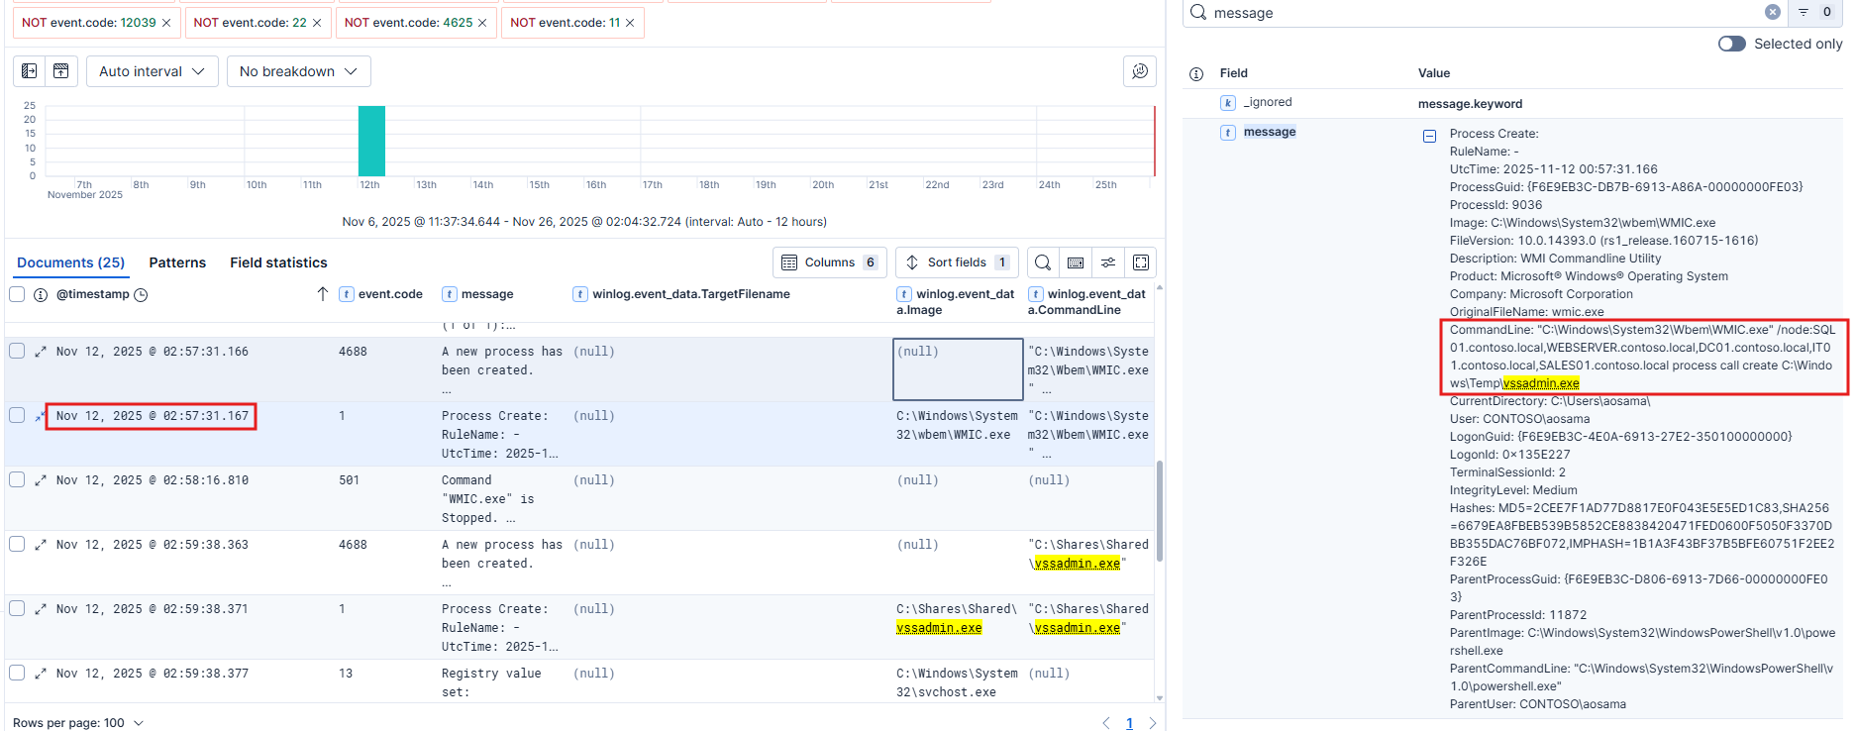Image resolution: width=1856 pixels, height=731 pixels.
Task: Open the Columns button
Action: [x=830, y=262]
